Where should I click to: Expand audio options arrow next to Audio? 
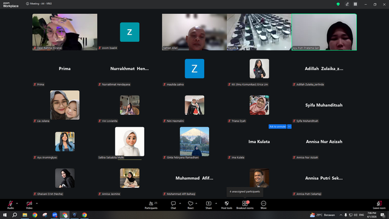[17, 203]
